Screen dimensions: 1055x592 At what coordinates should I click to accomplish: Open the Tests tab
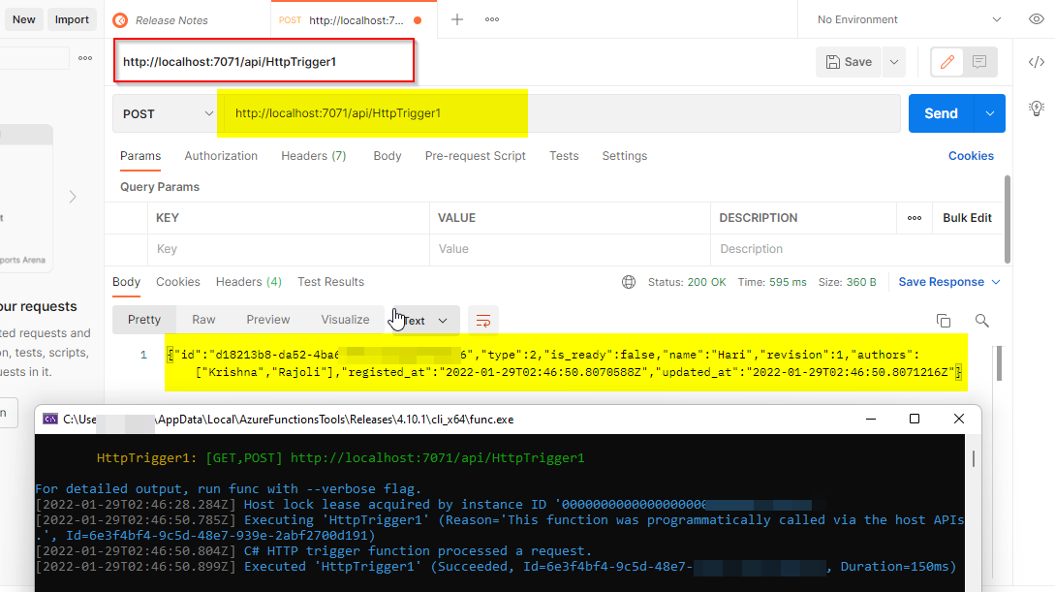(564, 155)
